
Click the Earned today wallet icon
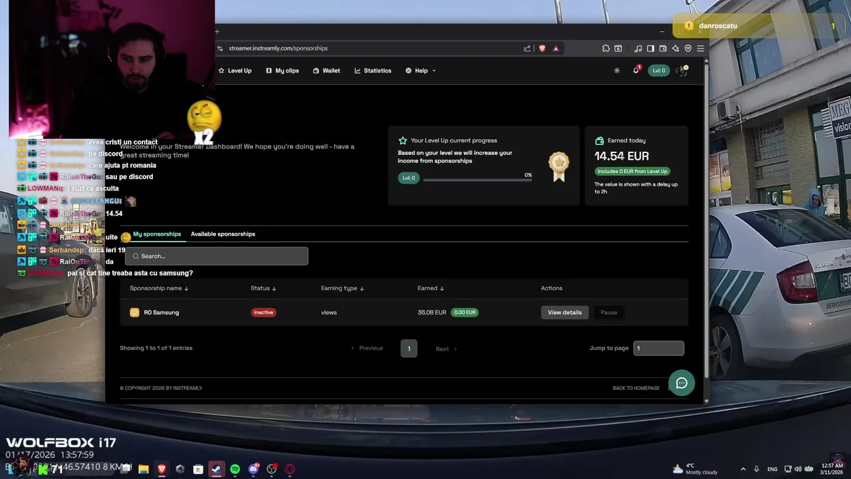click(599, 141)
